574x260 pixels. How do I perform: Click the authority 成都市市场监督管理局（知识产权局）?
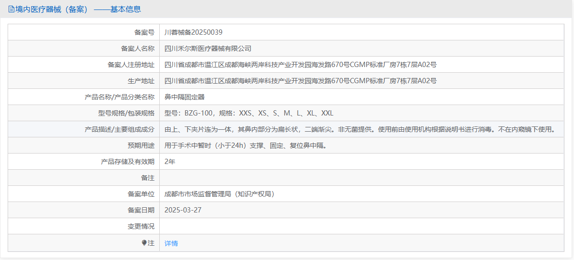coord(220,194)
